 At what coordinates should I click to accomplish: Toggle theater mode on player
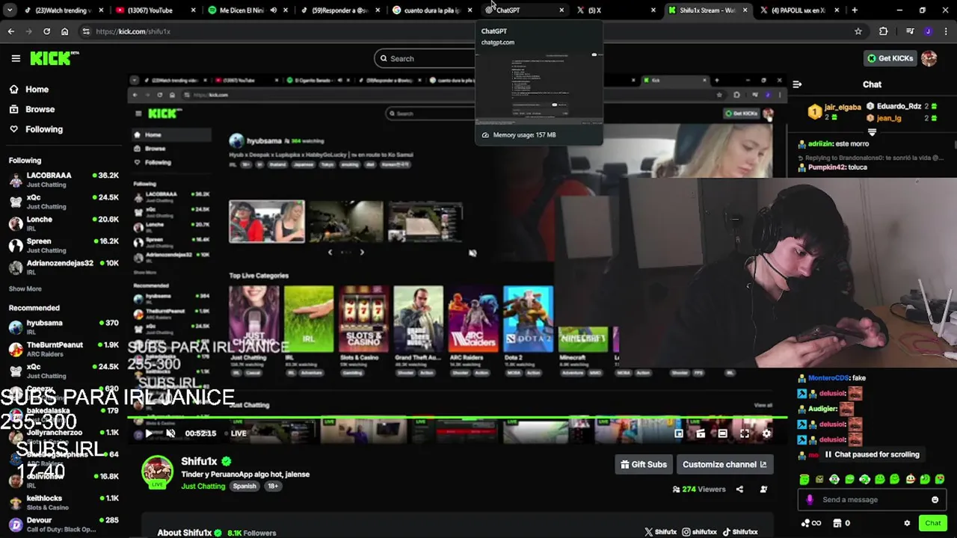pos(722,433)
